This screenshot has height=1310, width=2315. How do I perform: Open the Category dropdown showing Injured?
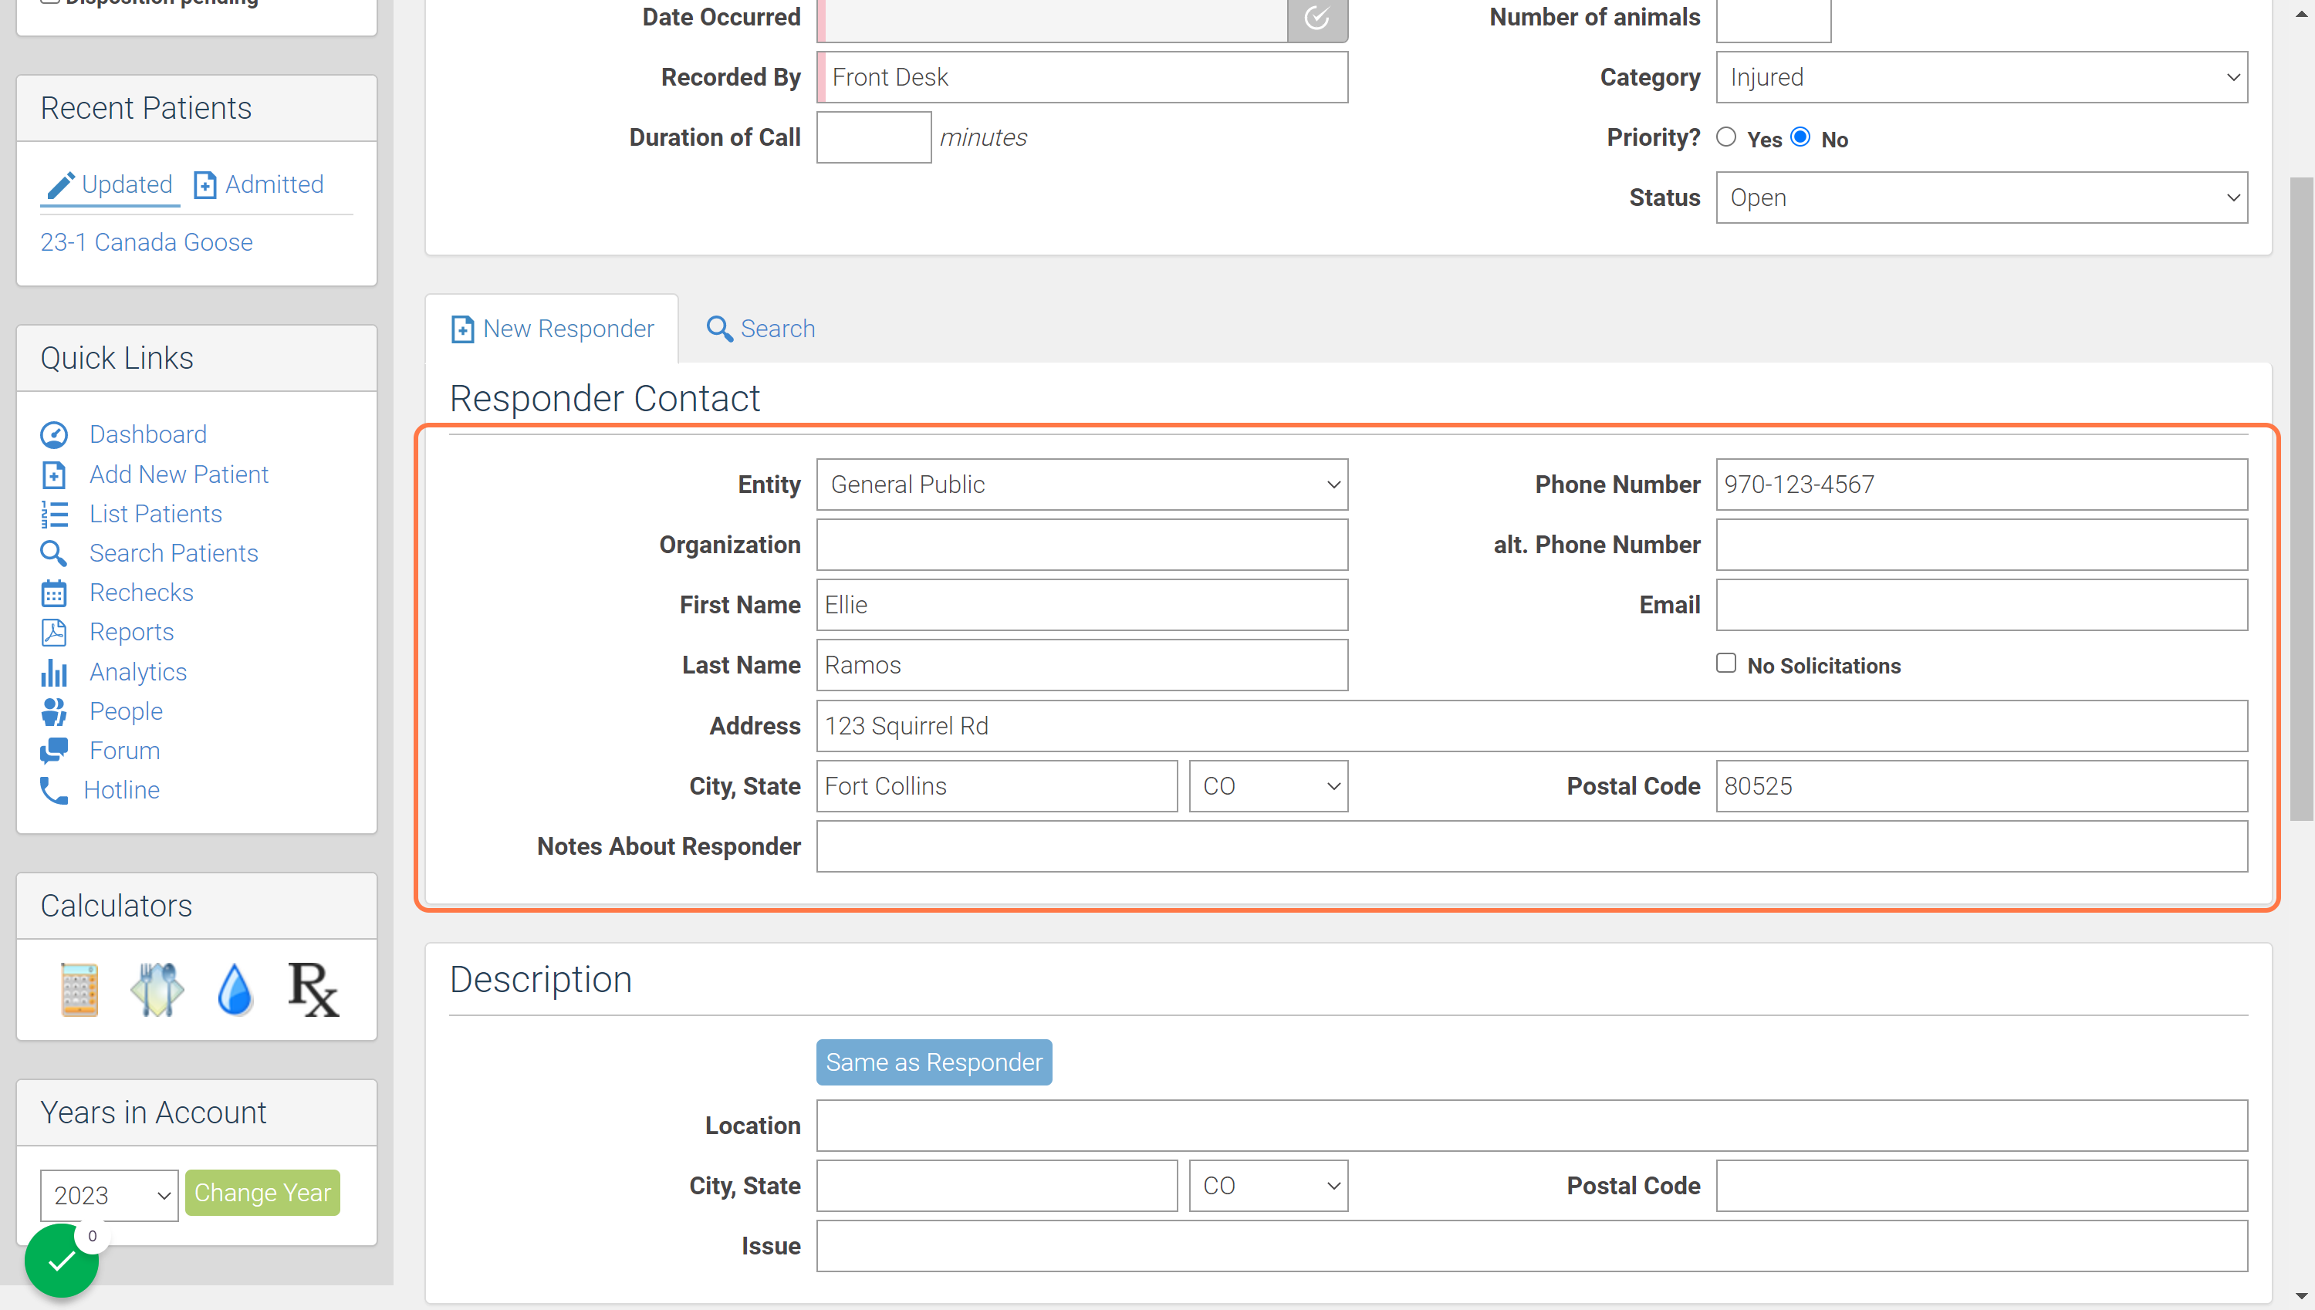tap(1981, 77)
